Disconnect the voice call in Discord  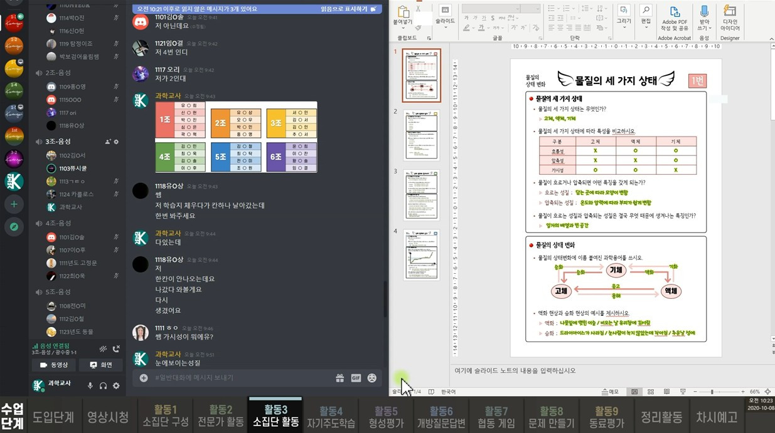point(115,348)
